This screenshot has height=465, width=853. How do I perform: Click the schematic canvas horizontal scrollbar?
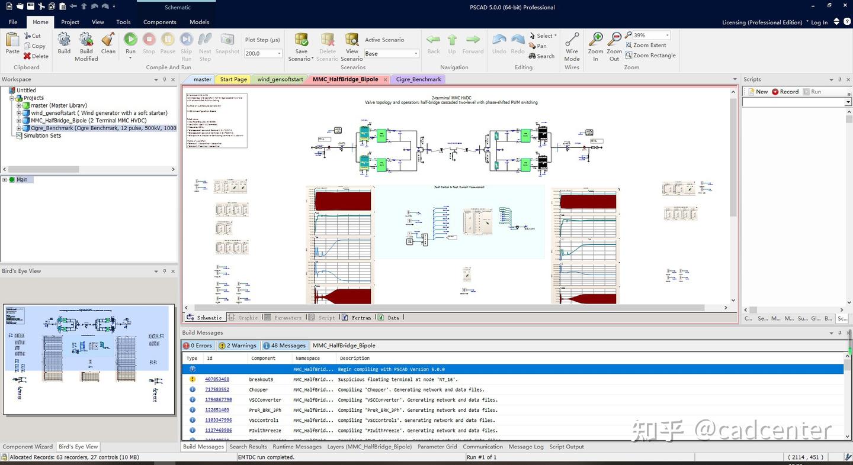[456, 308]
